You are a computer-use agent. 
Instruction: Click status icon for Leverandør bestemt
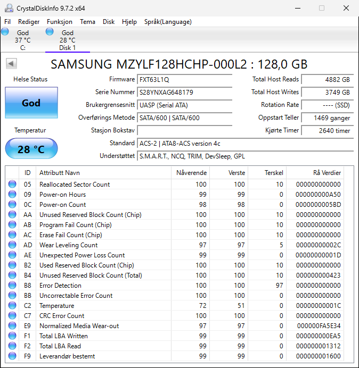click(12, 356)
